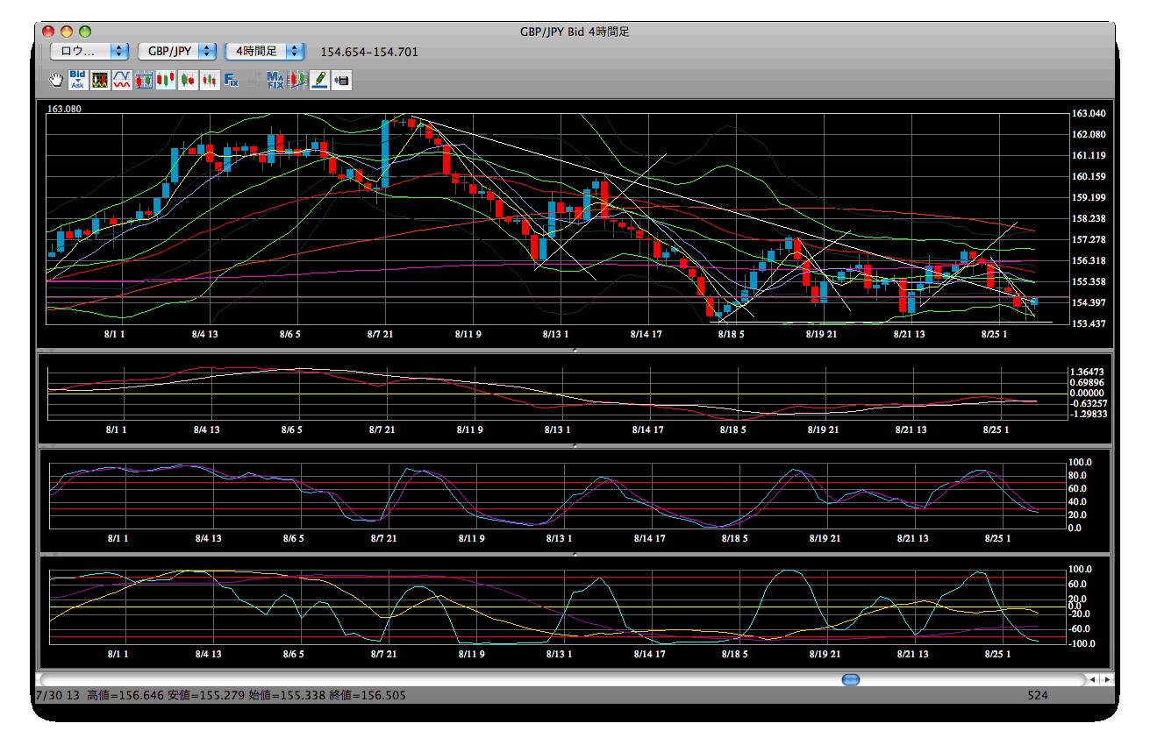Open the 4時間足 timeframe dropdown
Image resolution: width=1150 pixels, height=752 pixels.
[x=265, y=51]
